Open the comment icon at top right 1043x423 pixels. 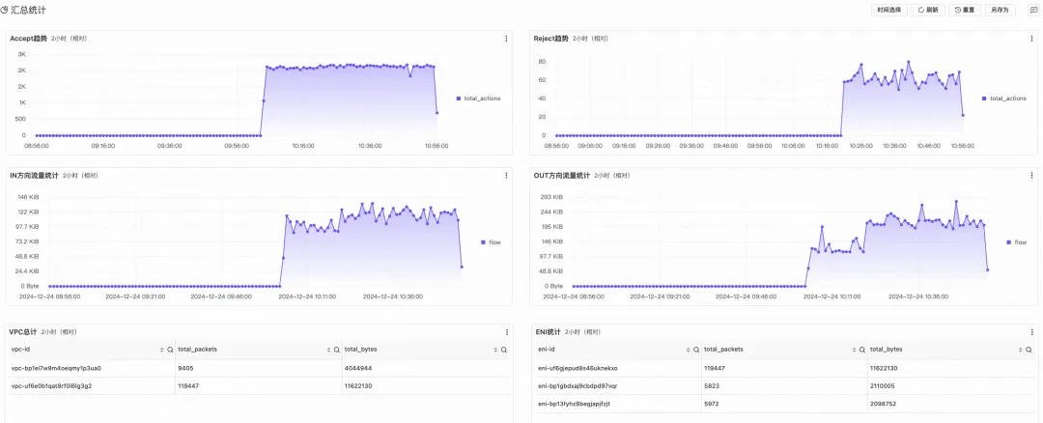click(1033, 10)
